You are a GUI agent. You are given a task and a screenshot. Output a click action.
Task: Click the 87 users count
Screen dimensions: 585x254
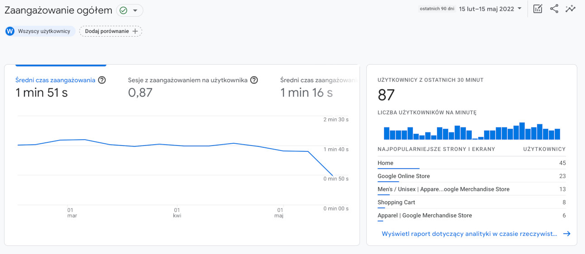[386, 95]
